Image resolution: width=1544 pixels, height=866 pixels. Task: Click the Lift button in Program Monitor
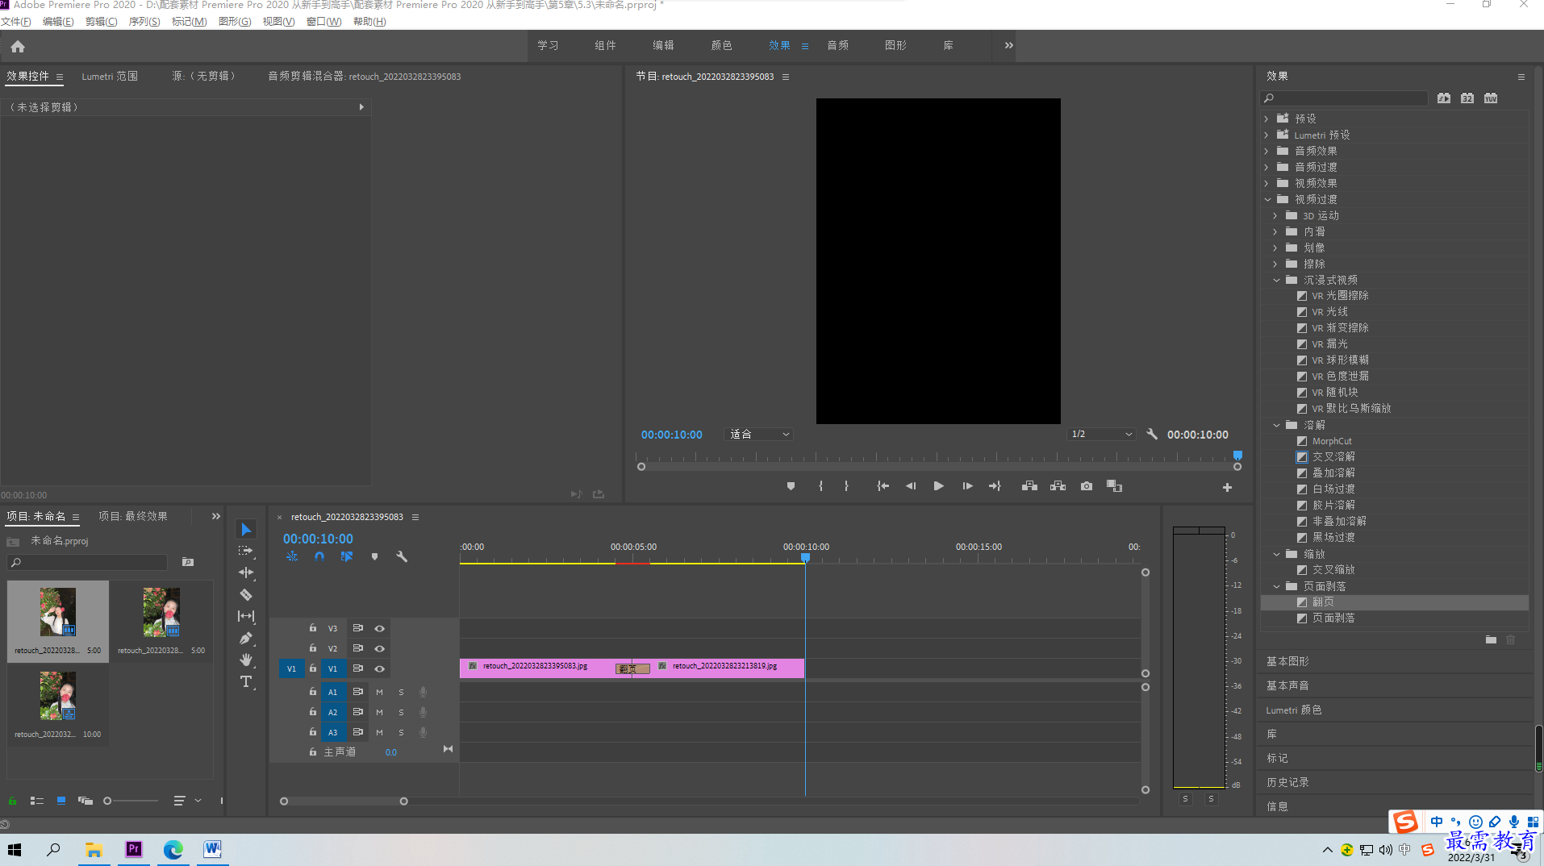1029,486
